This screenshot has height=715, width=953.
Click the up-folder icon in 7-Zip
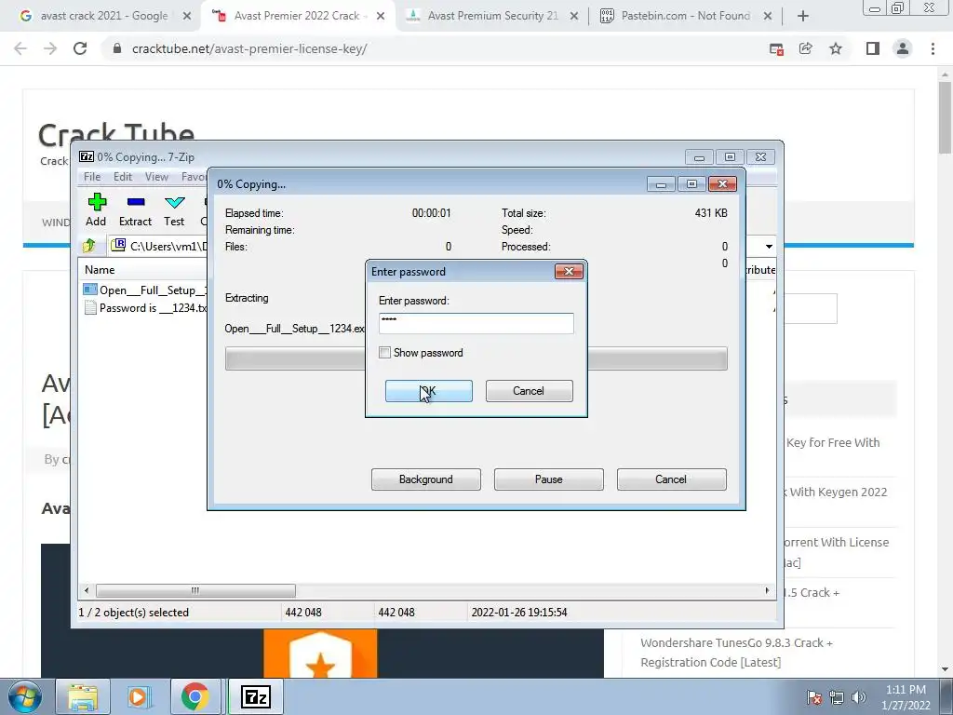point(89,246)
